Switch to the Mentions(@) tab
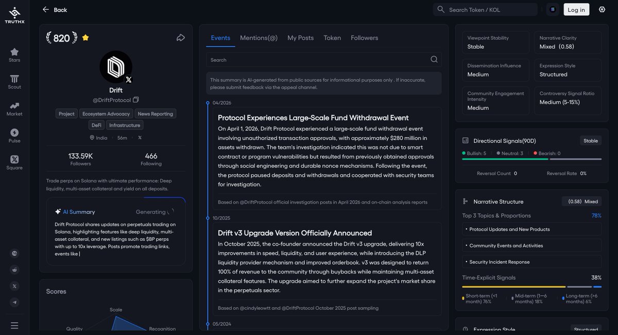This screenshot has height=335, width=618. (x=259, y=38)
